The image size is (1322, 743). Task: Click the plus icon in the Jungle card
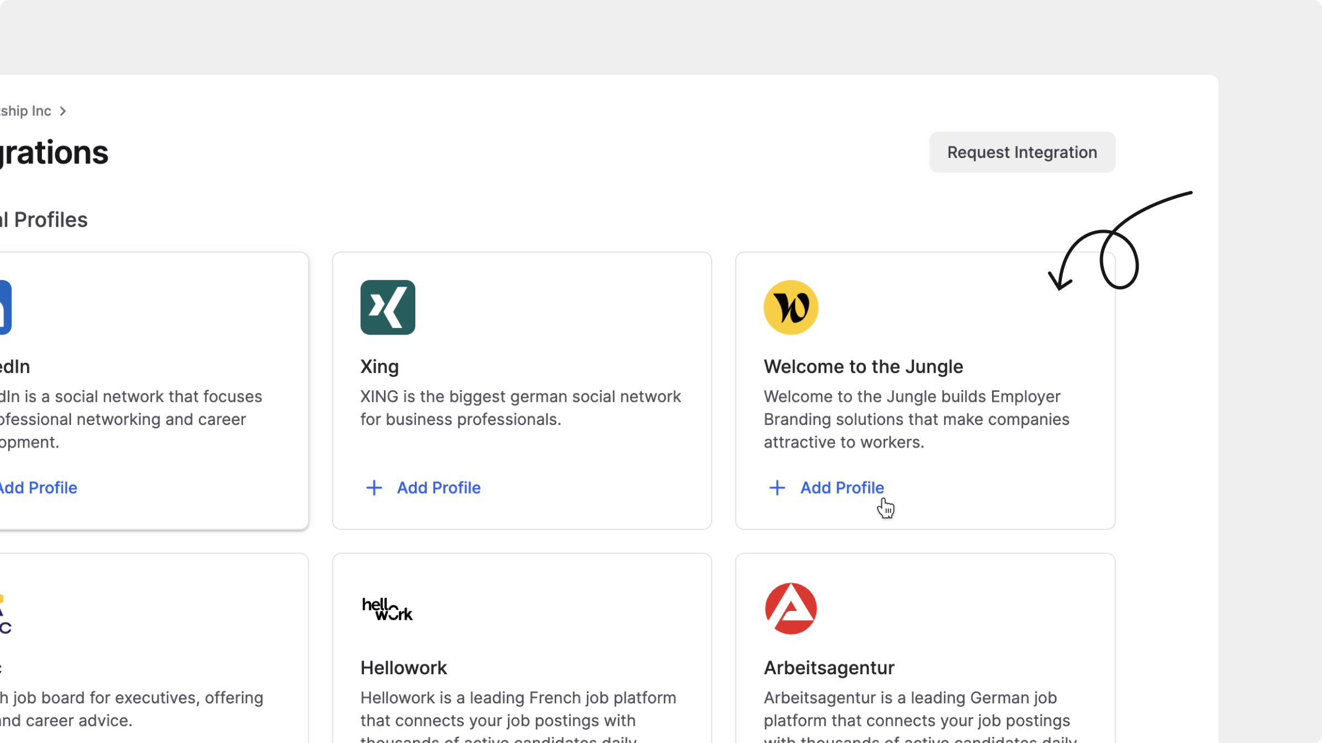point(777,488)
